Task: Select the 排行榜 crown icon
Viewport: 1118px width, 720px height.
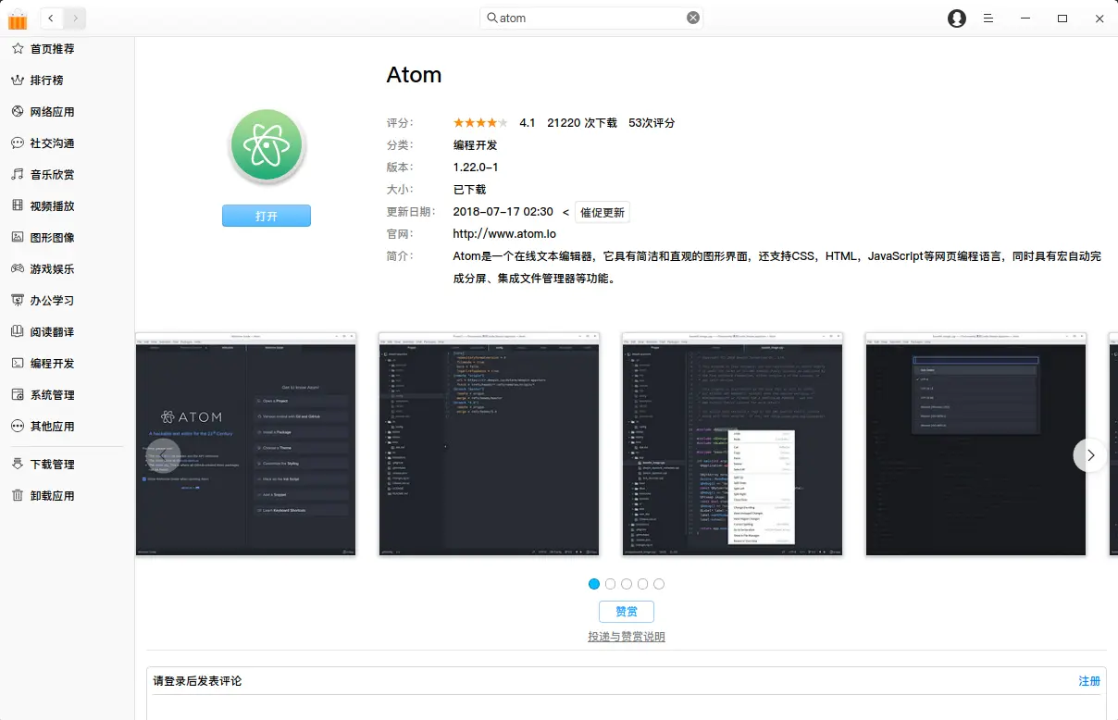Action: click(x=17, y=80)
